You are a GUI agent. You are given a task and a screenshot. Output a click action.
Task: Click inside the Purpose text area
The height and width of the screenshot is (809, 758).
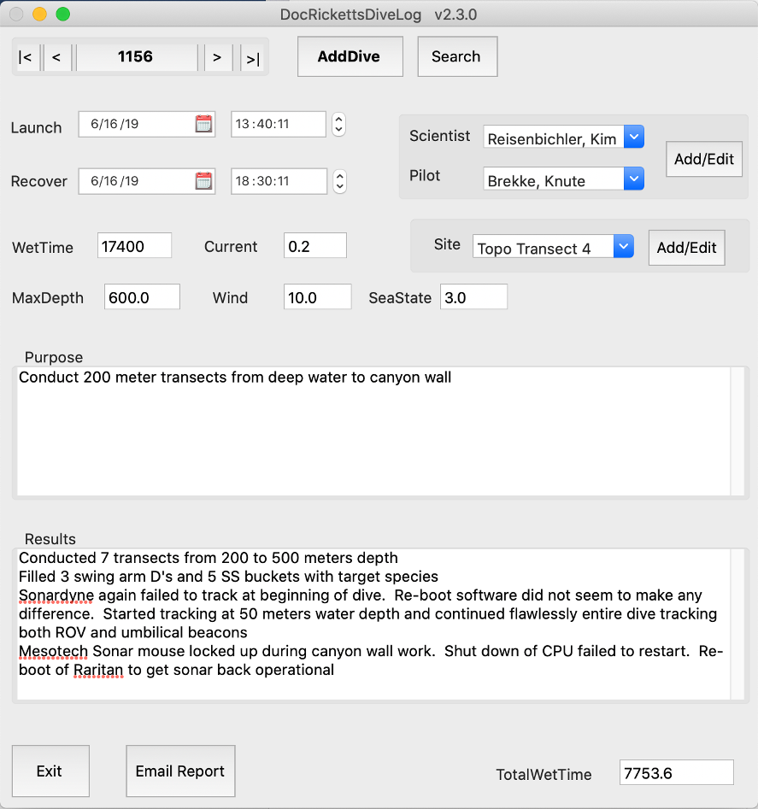(x=373, y=431)
